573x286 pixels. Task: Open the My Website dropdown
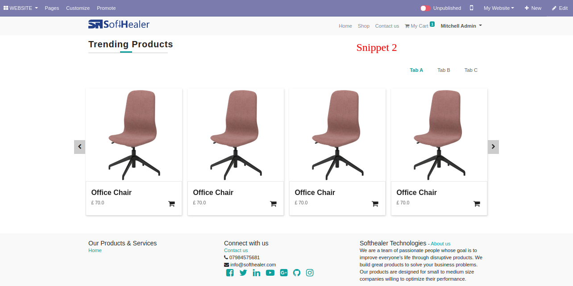coord(499,8)
